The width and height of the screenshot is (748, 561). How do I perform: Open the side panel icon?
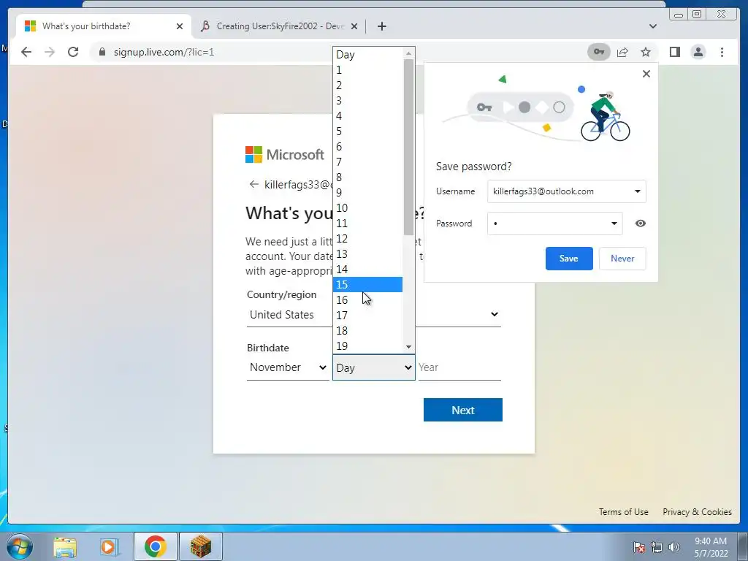[674, 52]
